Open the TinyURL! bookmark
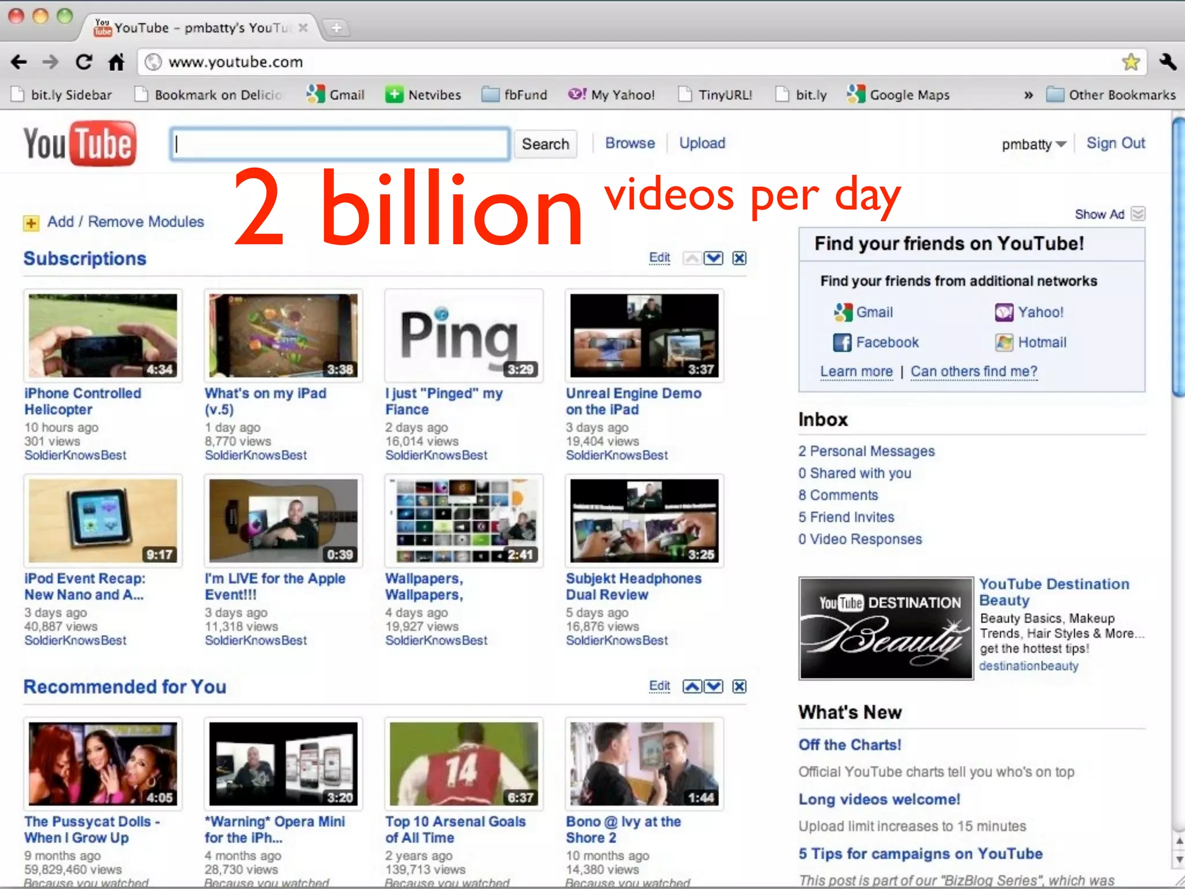 (x=715, y=94)
